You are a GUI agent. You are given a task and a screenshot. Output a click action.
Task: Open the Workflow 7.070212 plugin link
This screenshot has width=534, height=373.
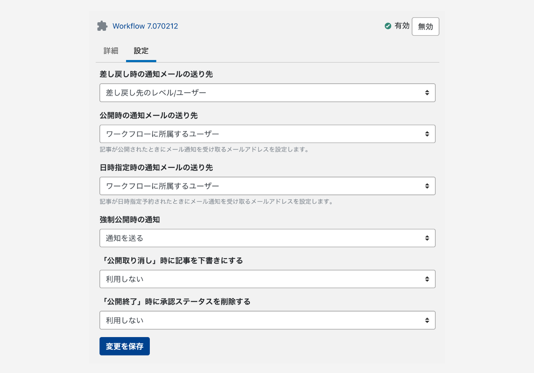tap(145, 26)
